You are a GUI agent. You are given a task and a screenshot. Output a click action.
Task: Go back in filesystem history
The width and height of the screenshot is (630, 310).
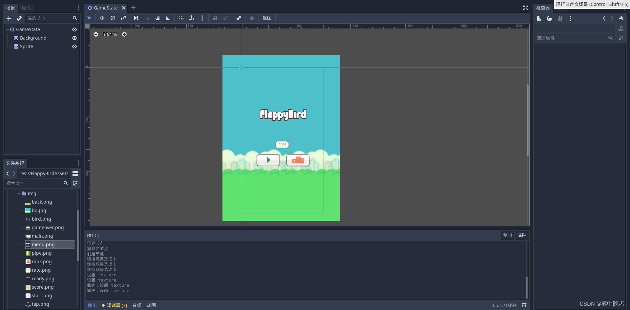8,173
